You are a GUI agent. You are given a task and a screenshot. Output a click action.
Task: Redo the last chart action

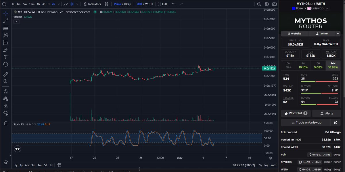pos(181,4)
